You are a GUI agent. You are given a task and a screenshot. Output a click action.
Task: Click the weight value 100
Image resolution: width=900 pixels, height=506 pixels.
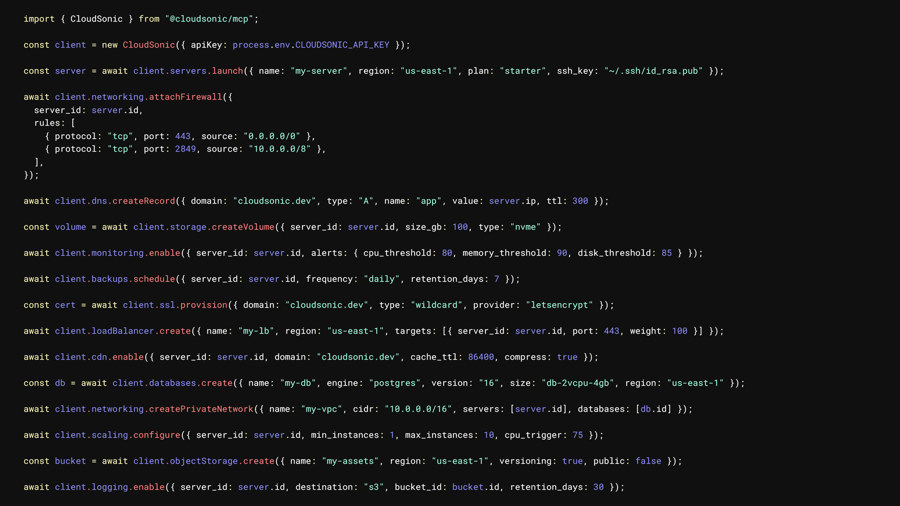(679, 331)
